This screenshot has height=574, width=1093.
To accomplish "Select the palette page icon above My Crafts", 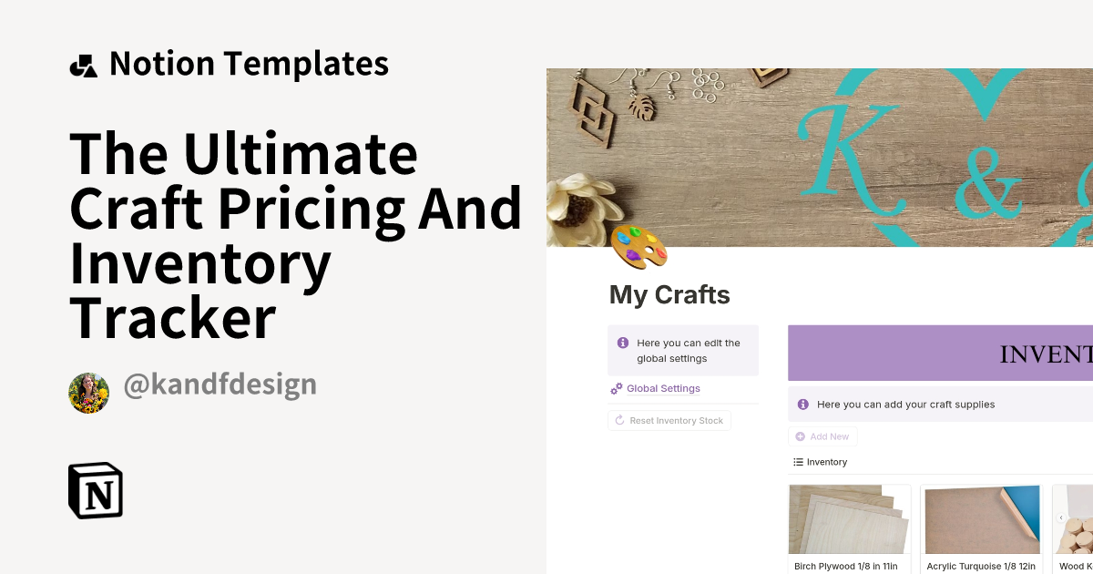I will click(638, 247).
